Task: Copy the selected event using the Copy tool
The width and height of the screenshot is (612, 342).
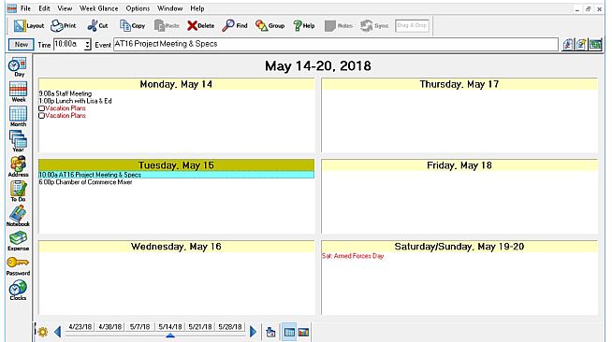Action: pos(132,26)
